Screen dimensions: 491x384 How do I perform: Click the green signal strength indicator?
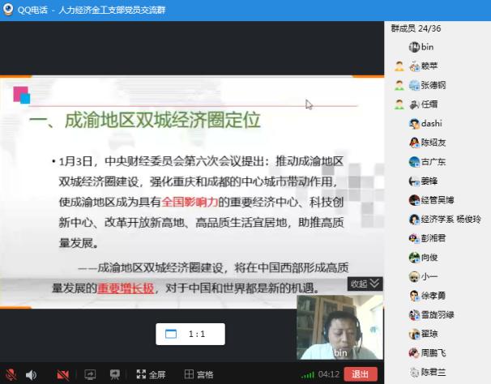(307, 374)
